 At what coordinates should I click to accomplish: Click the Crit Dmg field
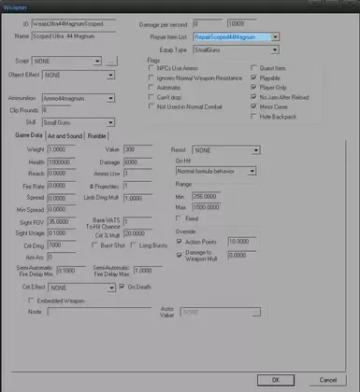coord(62,245)
